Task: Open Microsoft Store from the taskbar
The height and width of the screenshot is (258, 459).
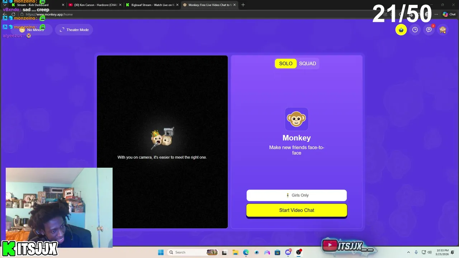Action: point(277,252)
